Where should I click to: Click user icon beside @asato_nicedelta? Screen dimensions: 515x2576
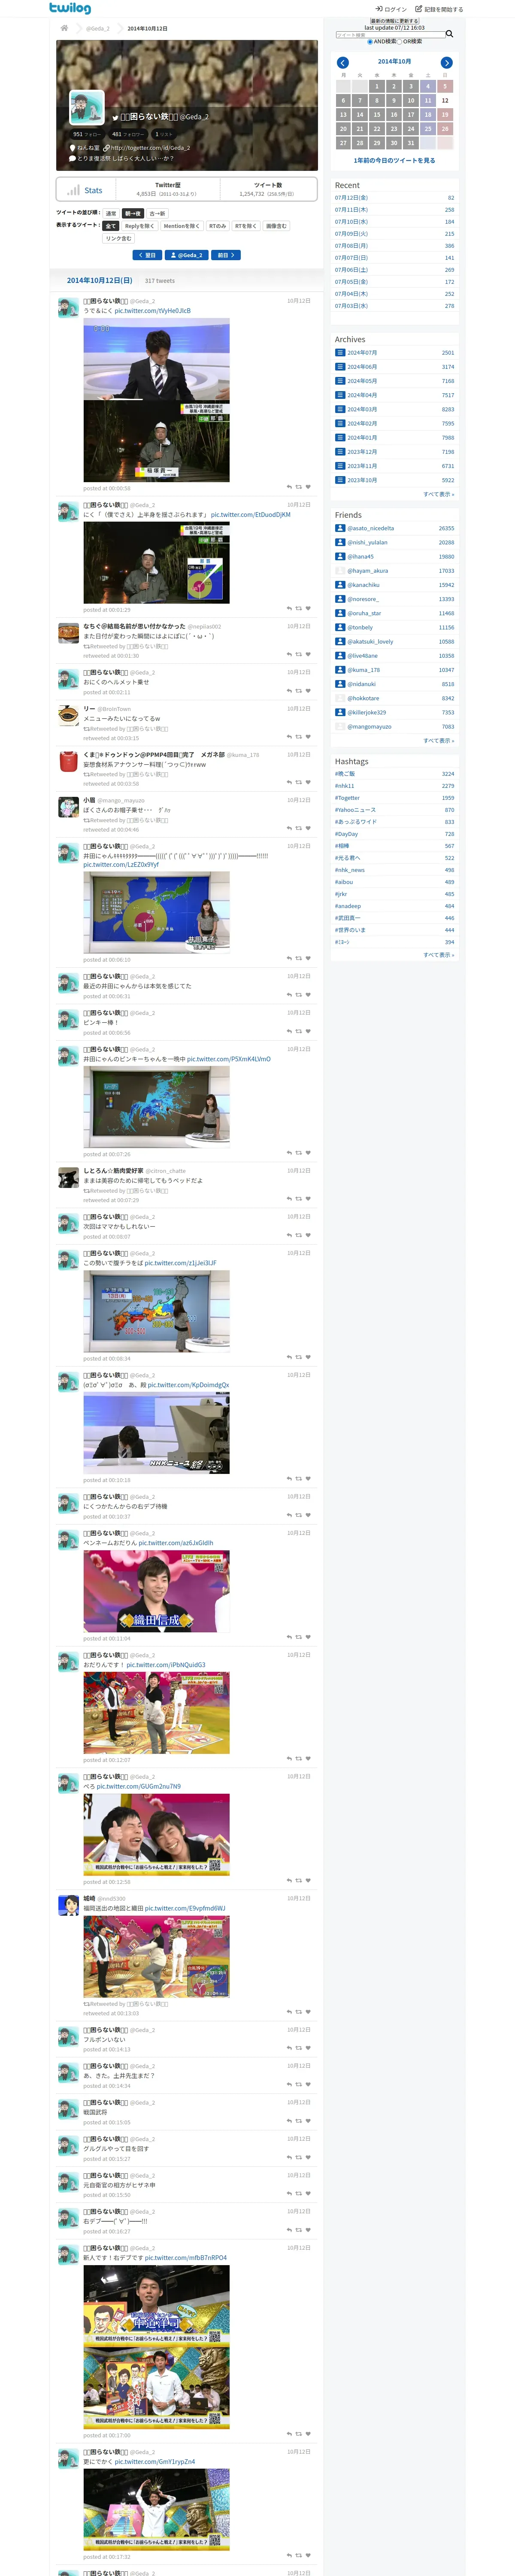[x=340, y=528]
